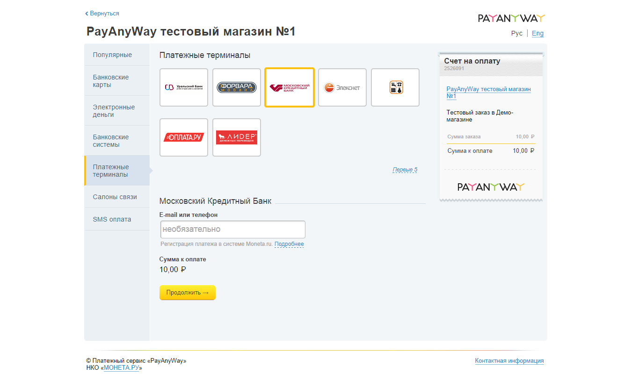Select the Уральский Банк terminal tile
The height and width of the screenshot is (388, 631).
point(184,87)
